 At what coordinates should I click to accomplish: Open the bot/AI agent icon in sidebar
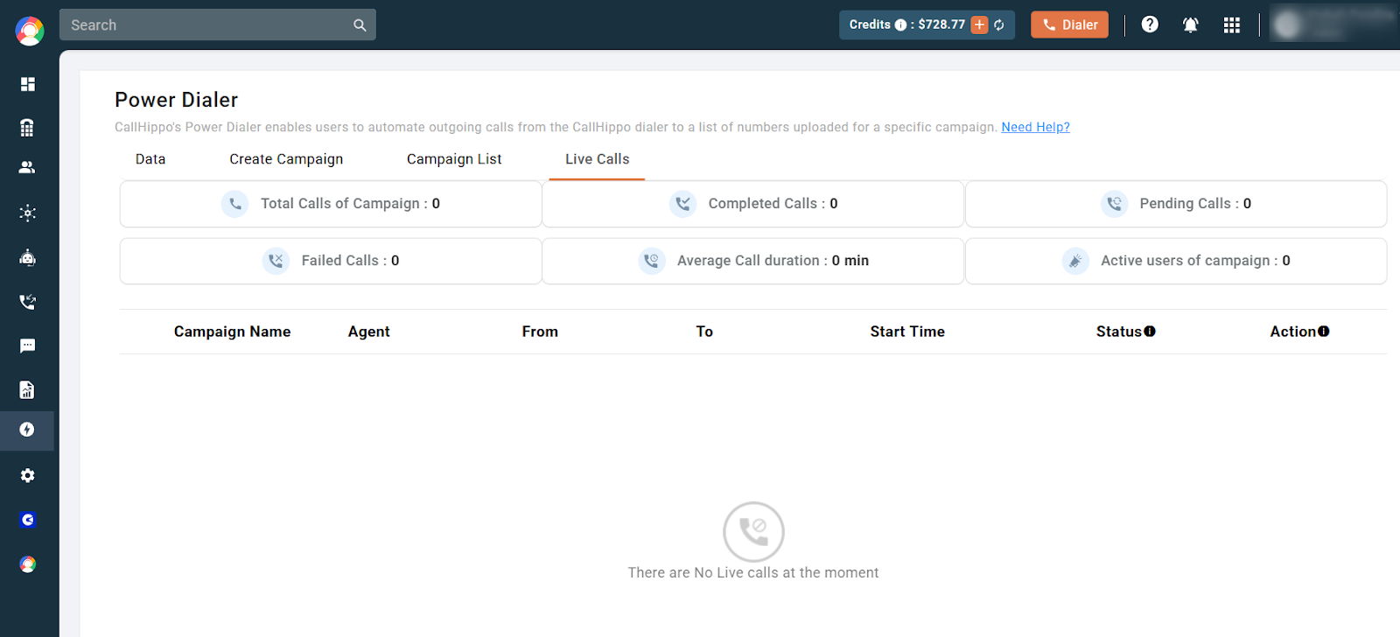point(28,257)
